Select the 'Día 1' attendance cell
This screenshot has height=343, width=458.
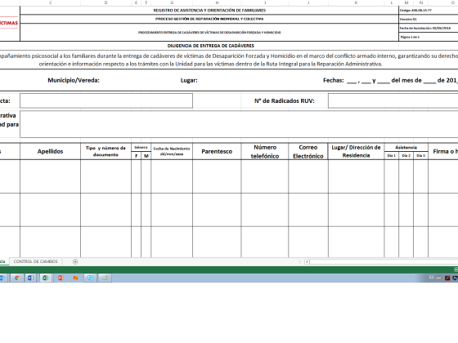[x=392, y=156]
